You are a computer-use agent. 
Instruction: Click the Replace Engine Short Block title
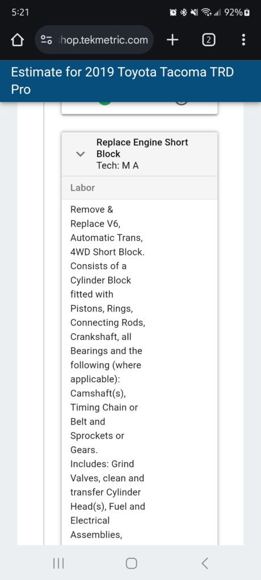(x=142, y=148)
